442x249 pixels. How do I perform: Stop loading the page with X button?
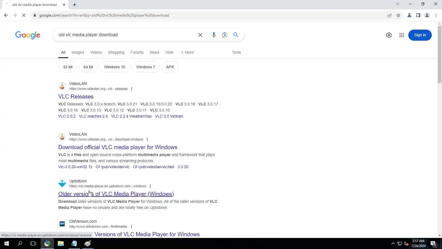[24, 15]
